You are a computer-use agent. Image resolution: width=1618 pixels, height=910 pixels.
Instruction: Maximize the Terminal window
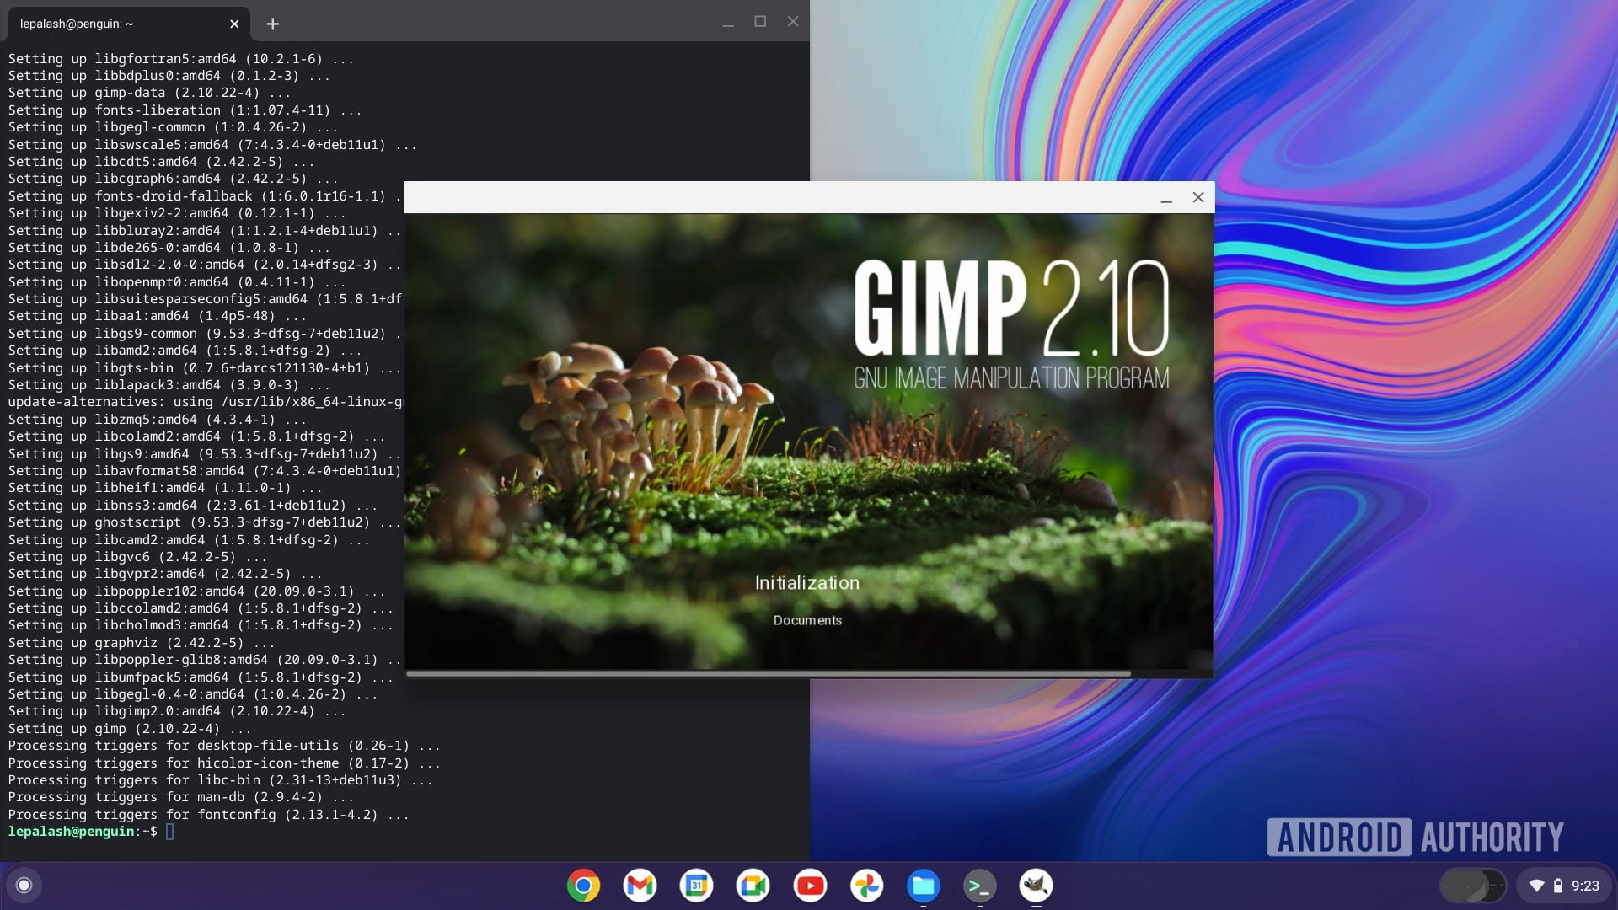click(760, 22)
